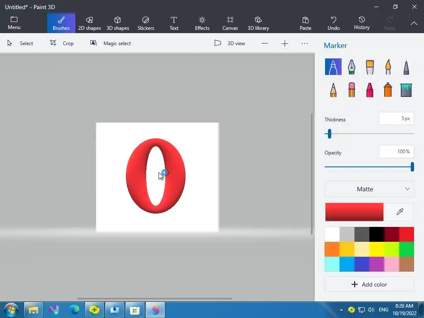This screenshot has width=424, height=318.
Task: Click the Add color button
Action: (369, 284)
